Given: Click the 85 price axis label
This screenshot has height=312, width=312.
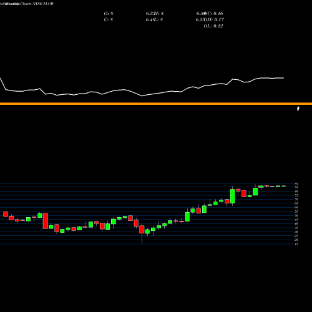Looking at the screenshot, I should point(296,187).
